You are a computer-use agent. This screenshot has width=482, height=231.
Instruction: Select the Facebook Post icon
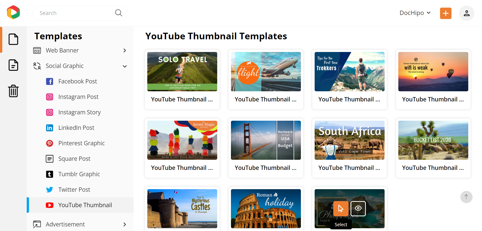click(50, 81)
